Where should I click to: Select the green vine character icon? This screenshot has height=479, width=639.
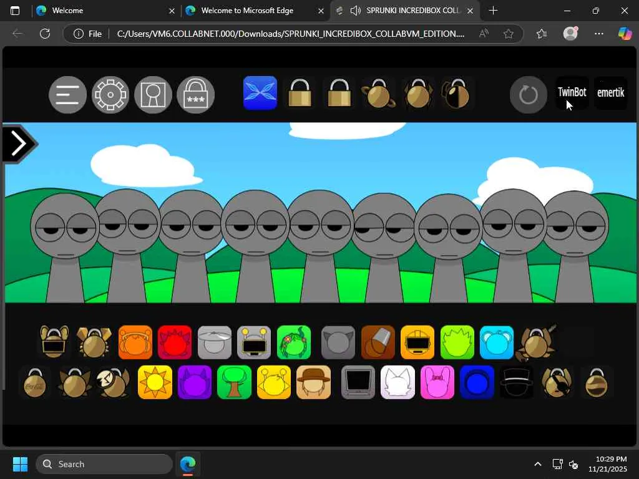[x=294, y=342]
